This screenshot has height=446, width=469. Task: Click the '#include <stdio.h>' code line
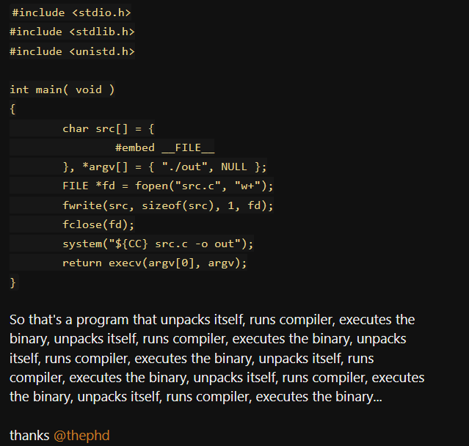point(71,12)
